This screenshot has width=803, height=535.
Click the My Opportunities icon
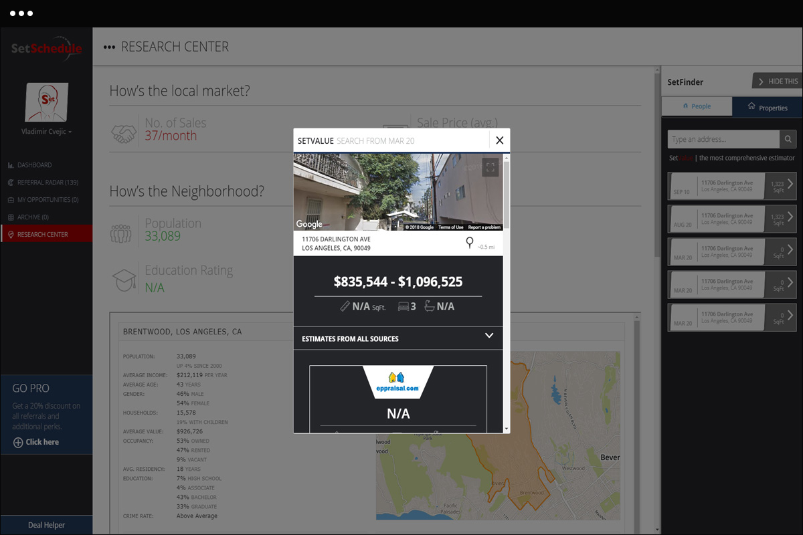(11, 200)
